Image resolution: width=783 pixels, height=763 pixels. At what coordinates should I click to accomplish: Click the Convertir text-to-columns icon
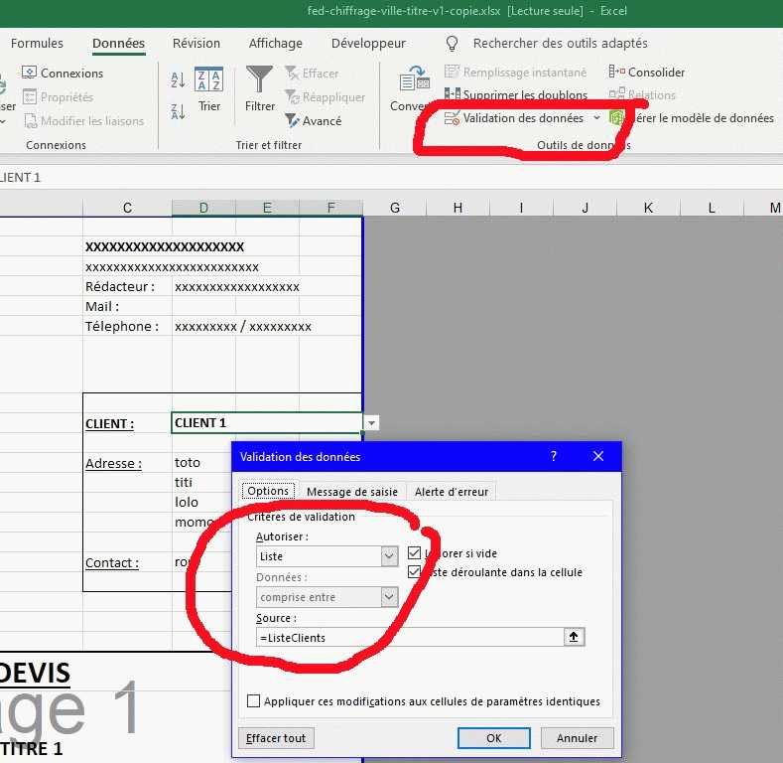[x=411, y=89]
